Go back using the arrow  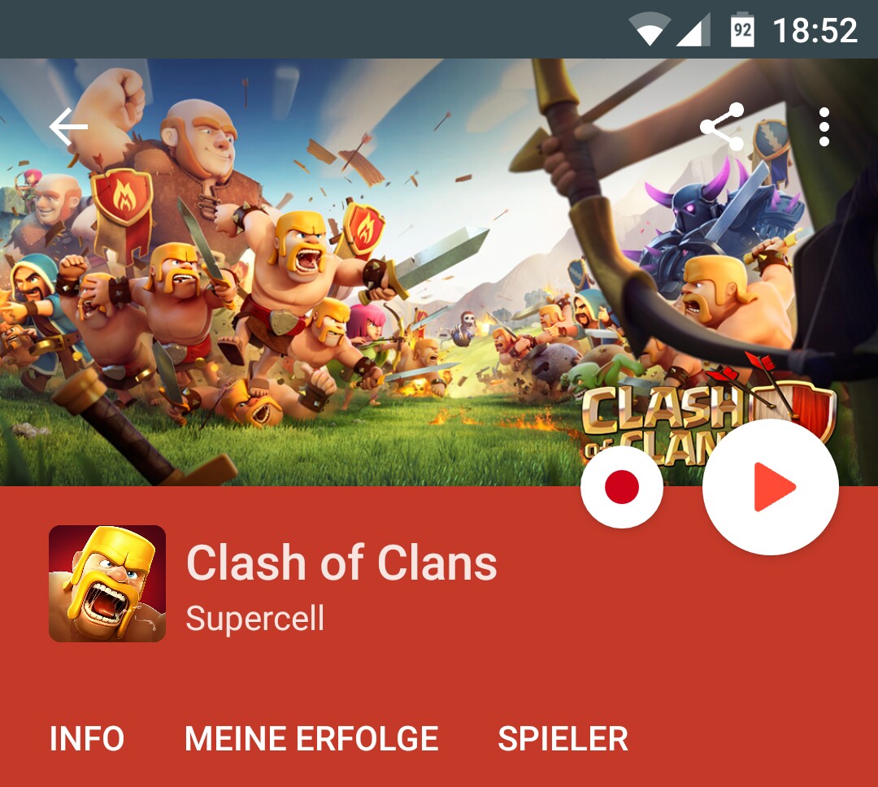68,127
